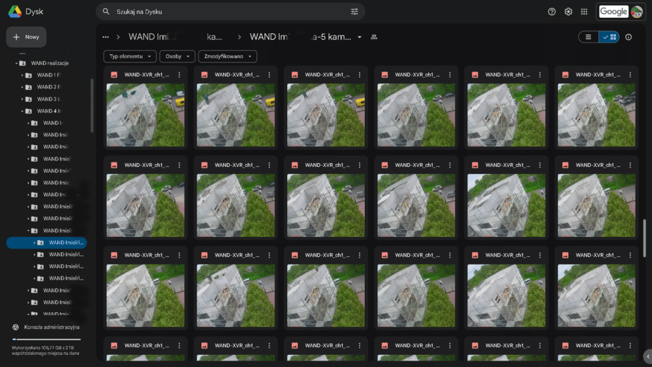This screenshot has width=652, height=367.
Task: Click the storage usage text 105,77 GB z 2 TB
Action: point(45,350)
